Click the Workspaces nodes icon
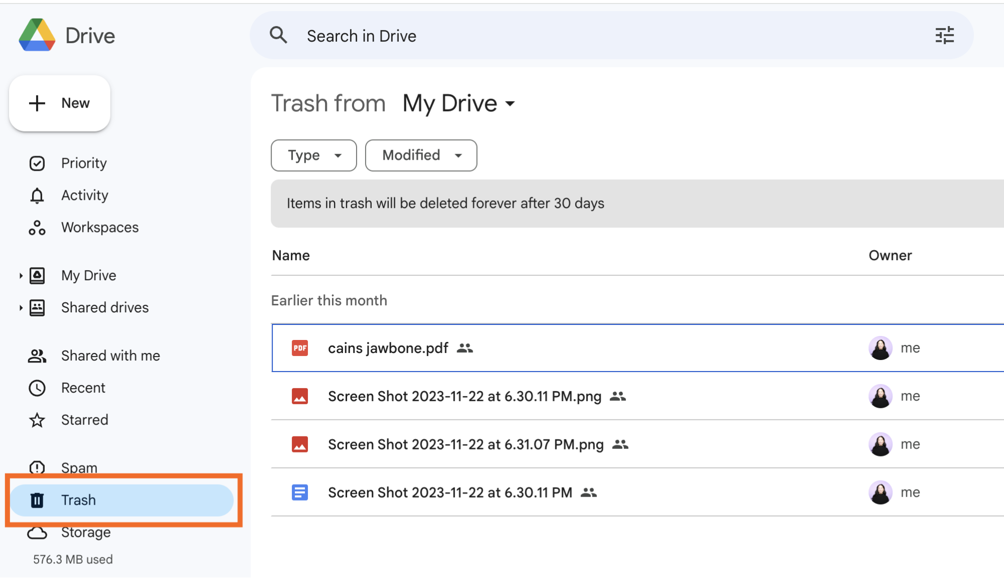 point(37,227)
